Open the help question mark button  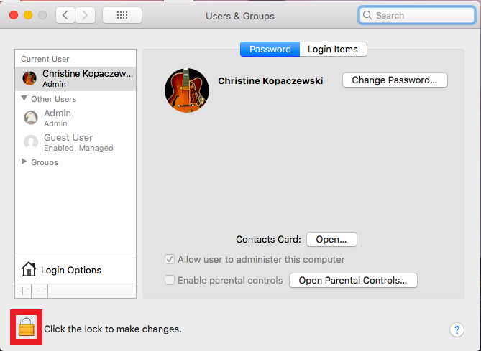(x=457, y=330)
